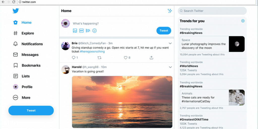Open Harold's sunset photo
This screenshot has width=258, height=129.
122,102
